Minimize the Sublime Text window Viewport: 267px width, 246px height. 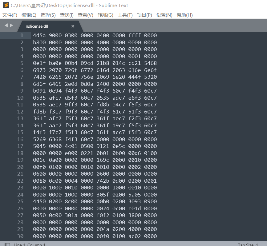(264, 5)
